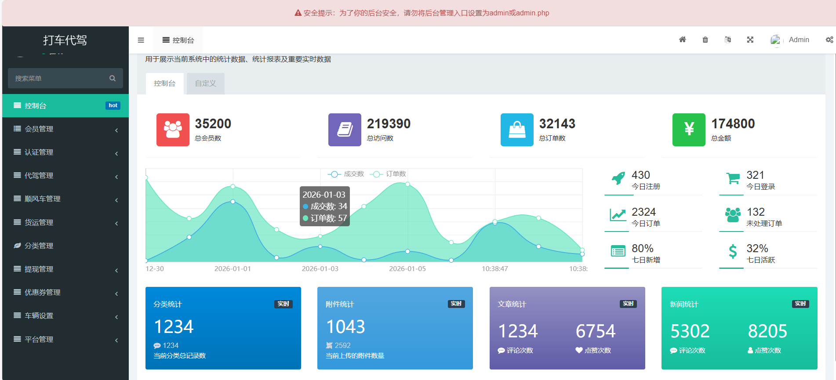Click the home icon in top bar
The width and height of the screenshot is (836, 380).
coord(682,40)
